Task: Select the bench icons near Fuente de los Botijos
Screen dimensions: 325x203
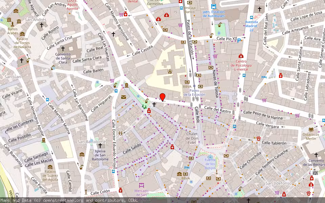Action: [x=217, y=172]
